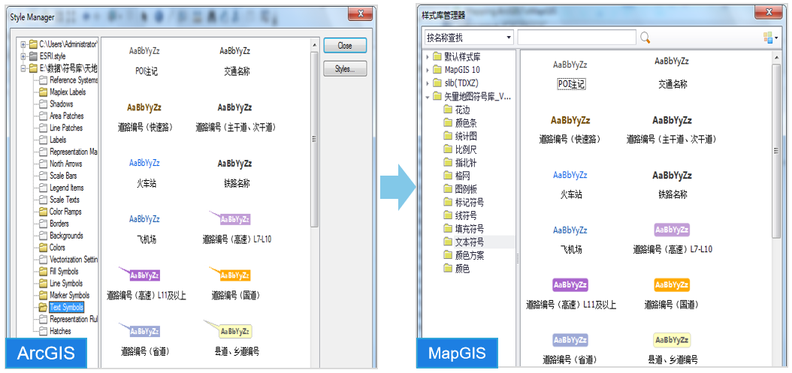The image size is (792, 373).
Task: Select 格网 folder in MapGIS tree
Action: point(457,176)
